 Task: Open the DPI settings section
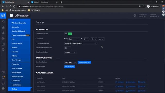click(13, 39)
